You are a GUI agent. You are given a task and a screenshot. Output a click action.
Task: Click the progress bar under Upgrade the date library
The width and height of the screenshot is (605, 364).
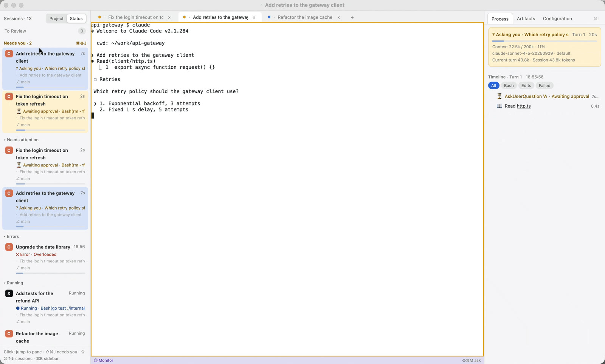pos(50,273)
